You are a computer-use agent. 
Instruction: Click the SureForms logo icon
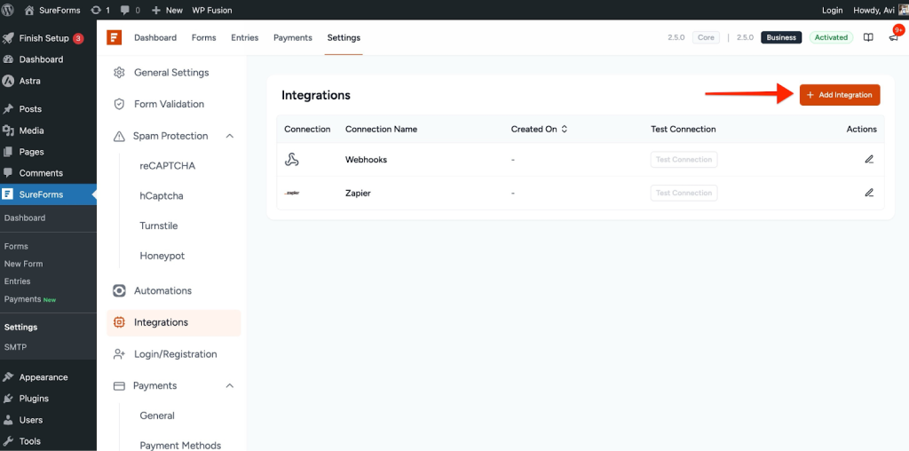coord(114,37)
